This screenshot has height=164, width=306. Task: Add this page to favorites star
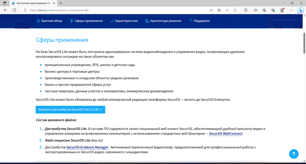coord(235,10)
